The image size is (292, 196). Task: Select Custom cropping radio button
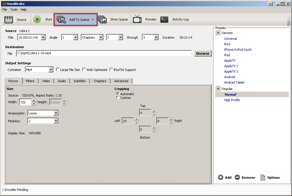pyautogui.click(x=118, y=97)
